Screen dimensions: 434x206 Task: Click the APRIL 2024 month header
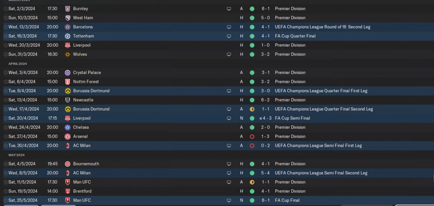[18, 64]
